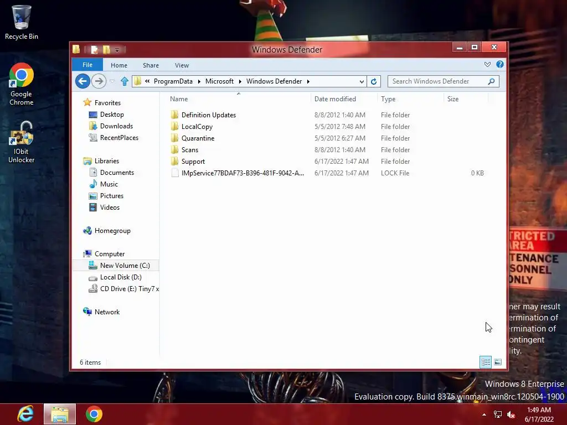Select the Scans folder
The width and height of the screenshot is (567, 425).
[189, 149]
